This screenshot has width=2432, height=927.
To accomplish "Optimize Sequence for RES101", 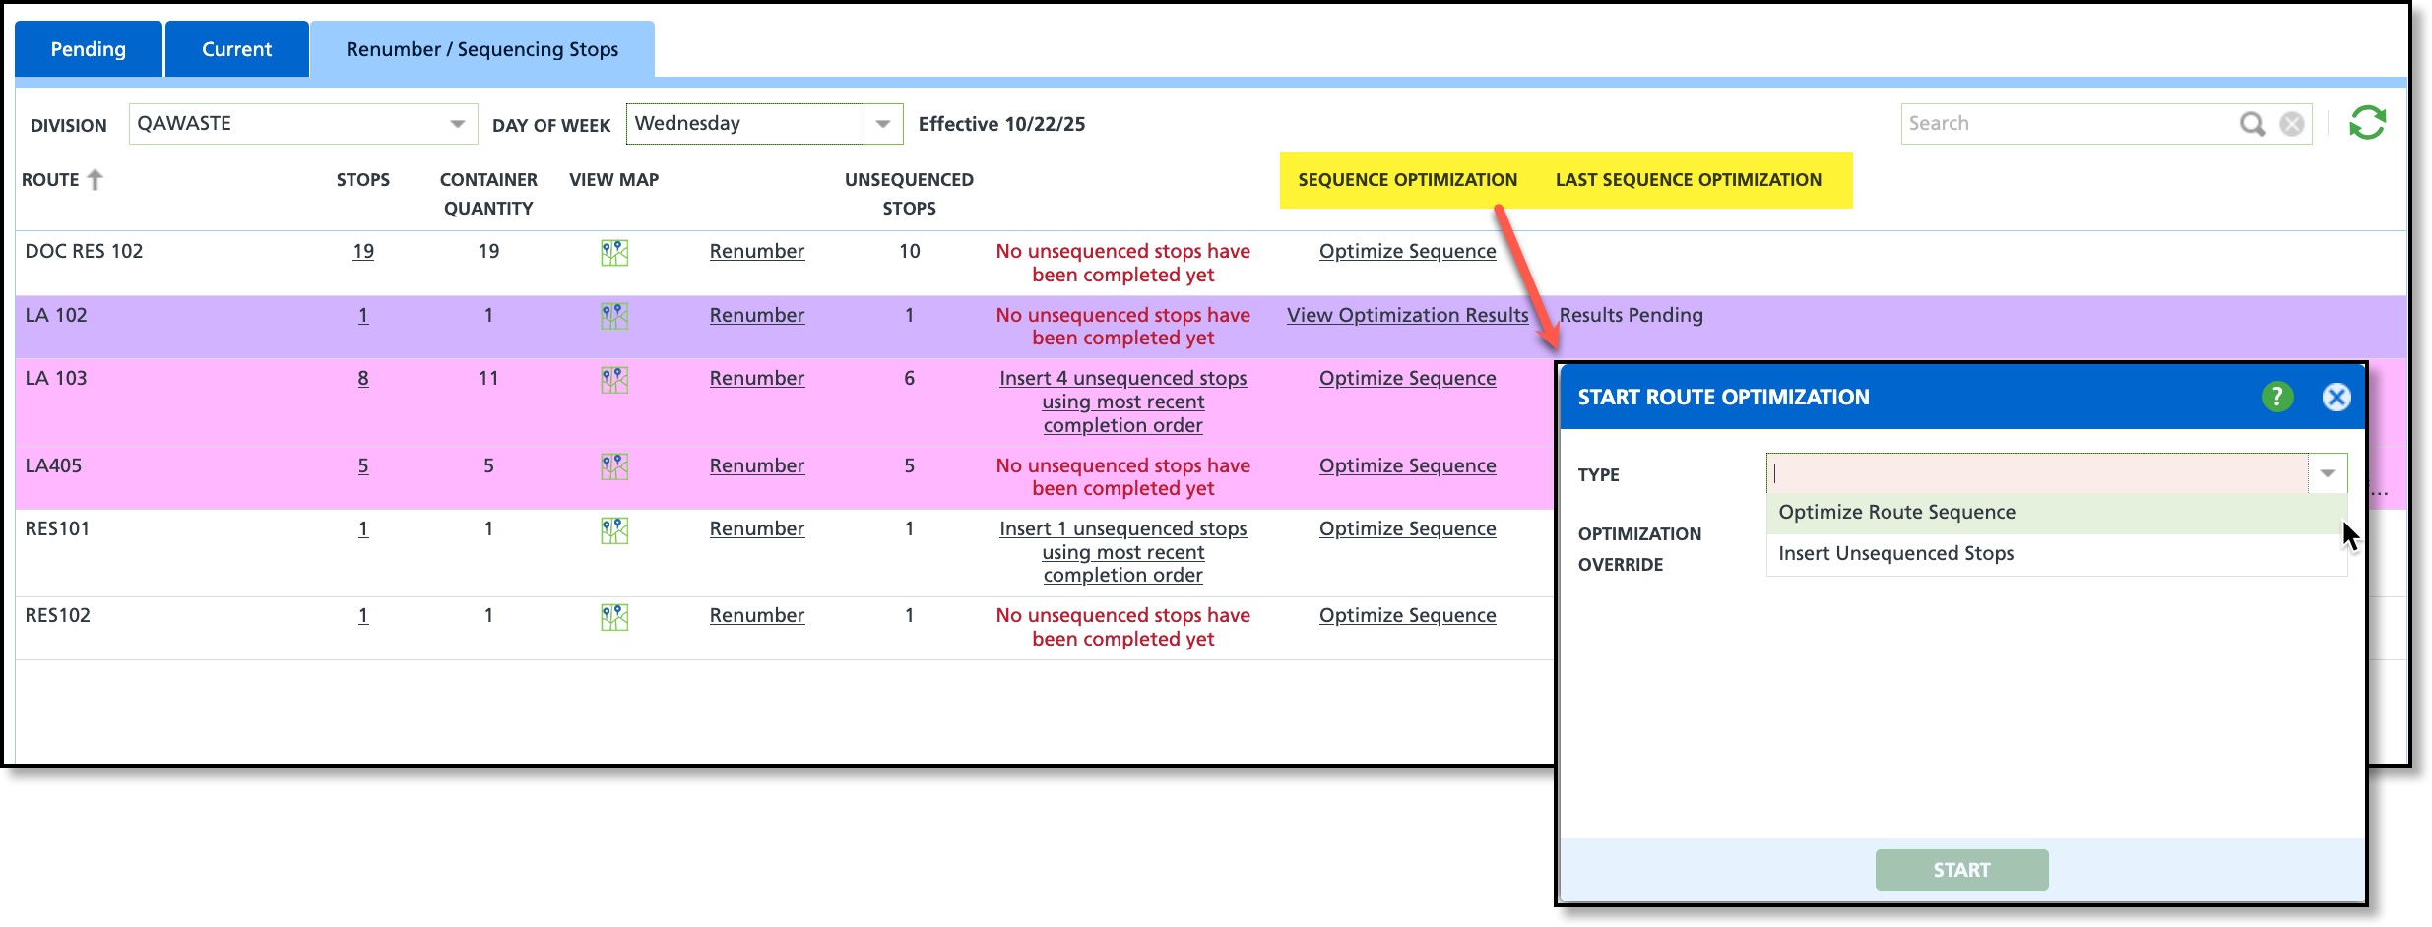I will [x=1408, y=528].
